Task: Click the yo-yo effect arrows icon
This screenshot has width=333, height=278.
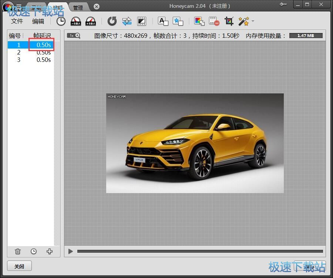Action: [x=127, y=21]
